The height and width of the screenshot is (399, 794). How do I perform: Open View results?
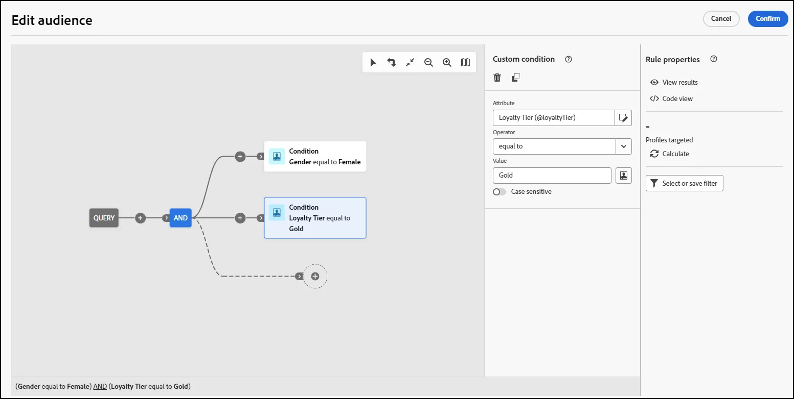click(674, 82)
